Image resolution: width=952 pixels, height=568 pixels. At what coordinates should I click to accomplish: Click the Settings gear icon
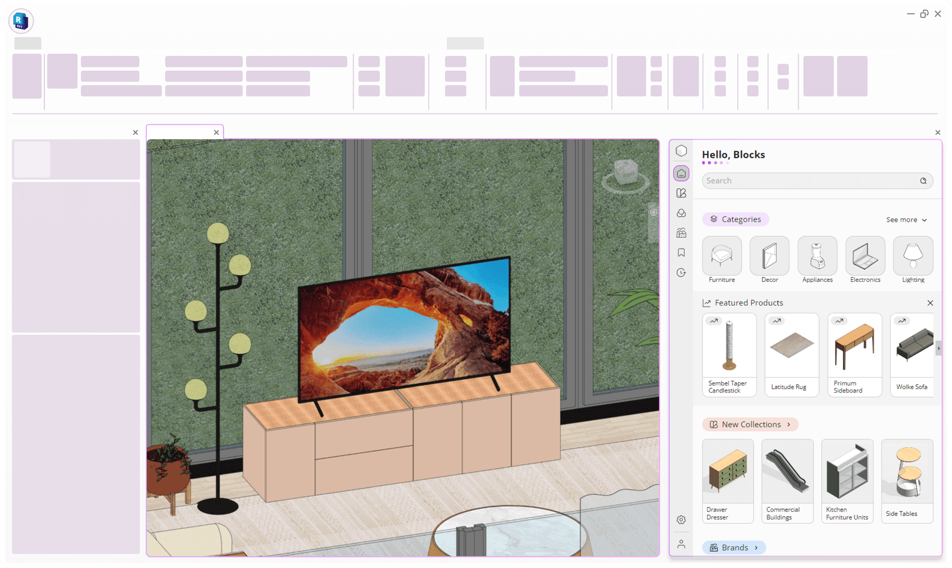click(681, 520)
